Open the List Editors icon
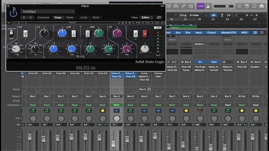Image resolution: width=269 pixels, height=151 pixels. [239, 6]
